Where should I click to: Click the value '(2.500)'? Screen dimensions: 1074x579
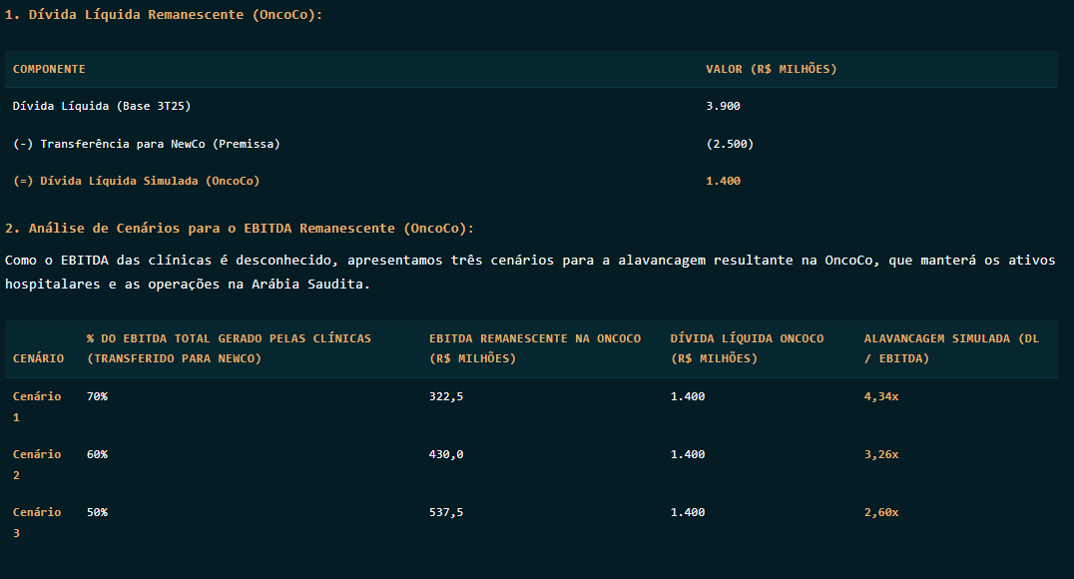pyautogui.click(x=731, y=144)
